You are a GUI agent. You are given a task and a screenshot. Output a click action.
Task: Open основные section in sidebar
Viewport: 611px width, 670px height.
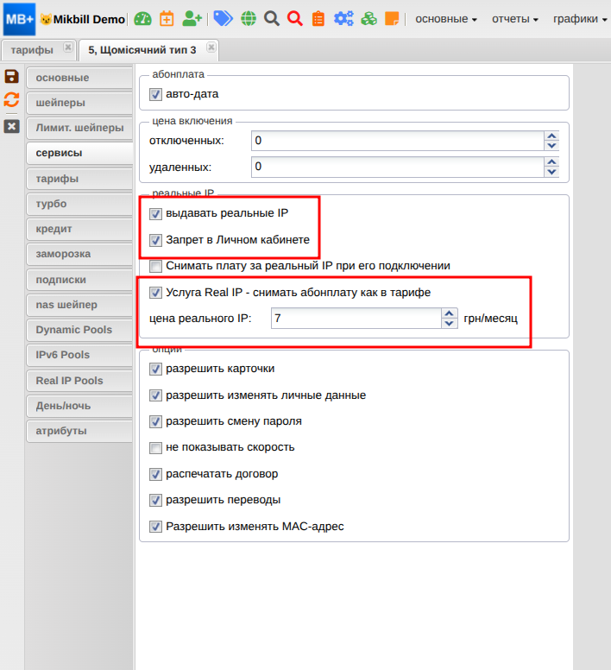pos(79,78)
